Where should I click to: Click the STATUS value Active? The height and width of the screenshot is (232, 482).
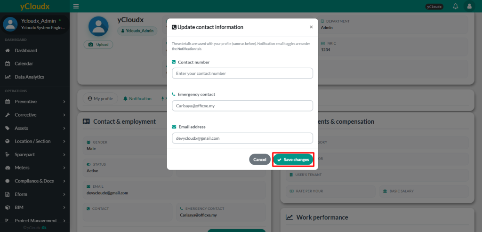(x=92, y=170)
